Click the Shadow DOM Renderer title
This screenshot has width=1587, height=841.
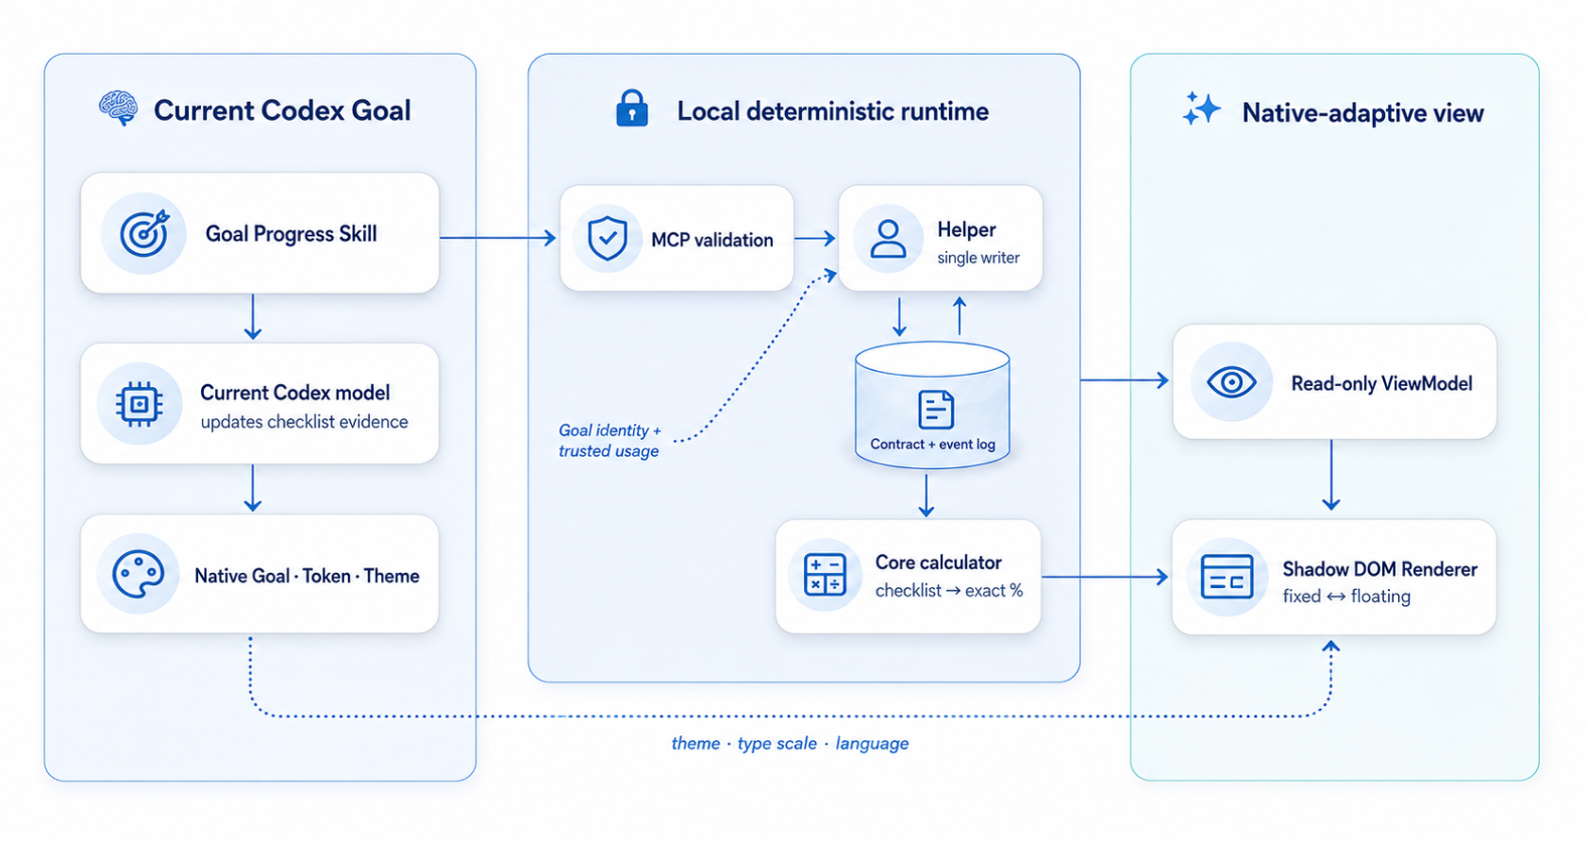pyautogui.click(x=1379, y=569)
